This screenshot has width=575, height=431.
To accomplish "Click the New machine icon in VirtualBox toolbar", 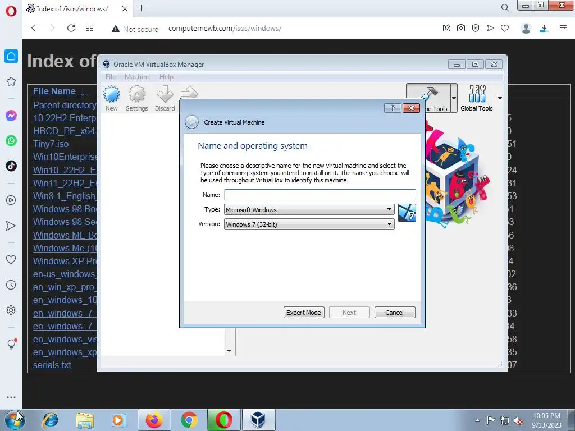I will click(x=112, y=98).
